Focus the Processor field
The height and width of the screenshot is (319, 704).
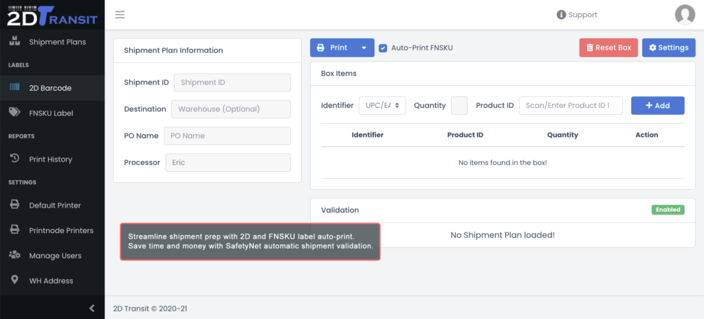(x=228, y=163)
